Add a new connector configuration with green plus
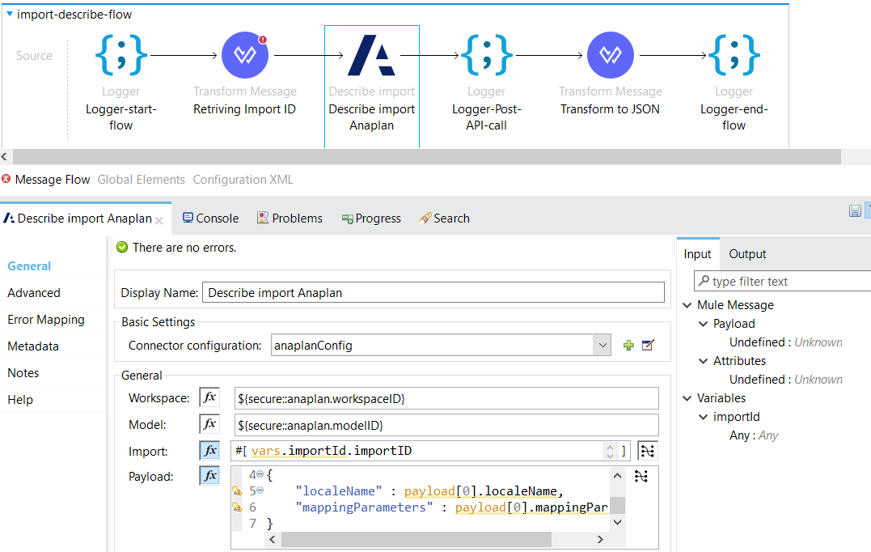This screenshot has height=552, width=871. point(628,346)
